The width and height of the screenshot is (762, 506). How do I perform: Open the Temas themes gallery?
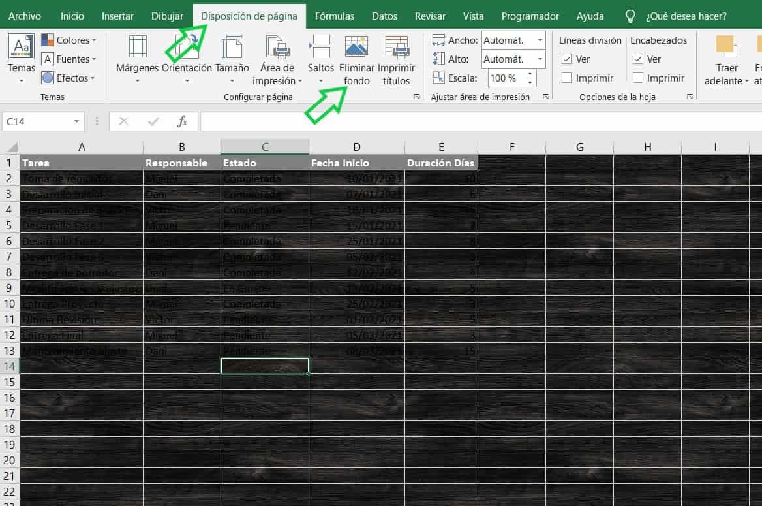pyautogui.click(x=22, y=57)
